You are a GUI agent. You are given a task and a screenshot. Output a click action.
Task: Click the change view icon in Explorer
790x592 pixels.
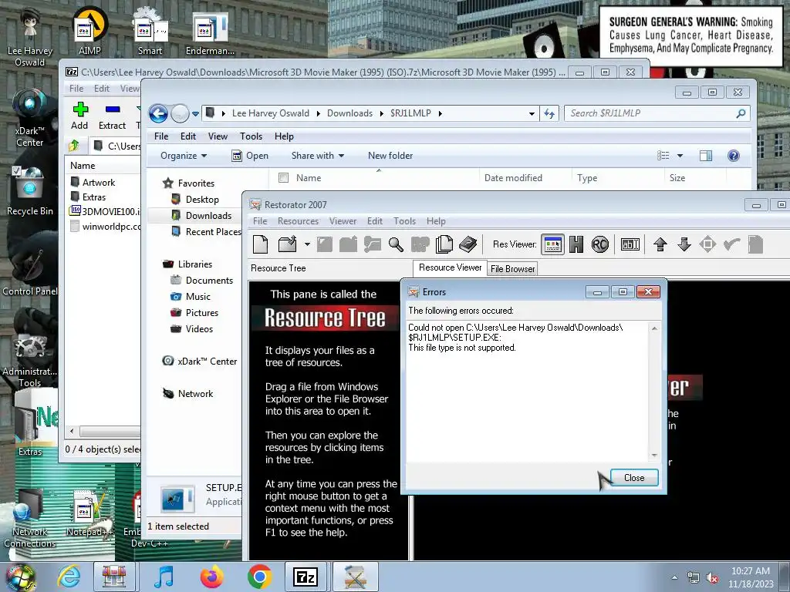663,156
